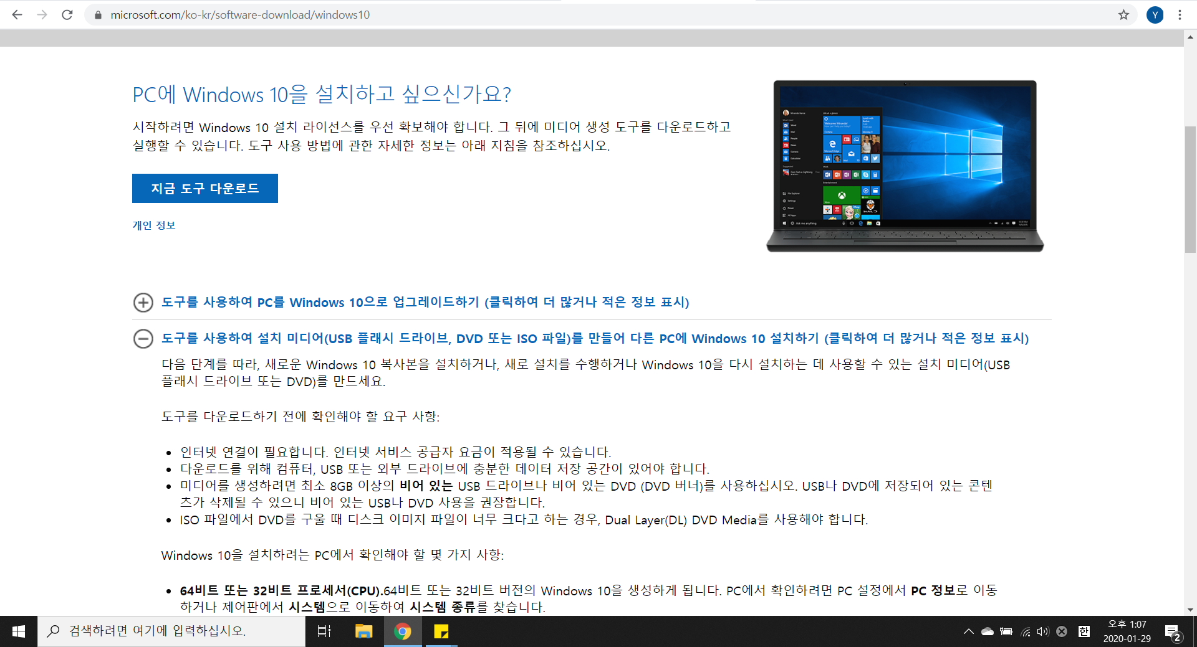
Task: Click the PC에 Windows 10을 설치하고 싶으신가요? heading
Action: coord(322,95)
